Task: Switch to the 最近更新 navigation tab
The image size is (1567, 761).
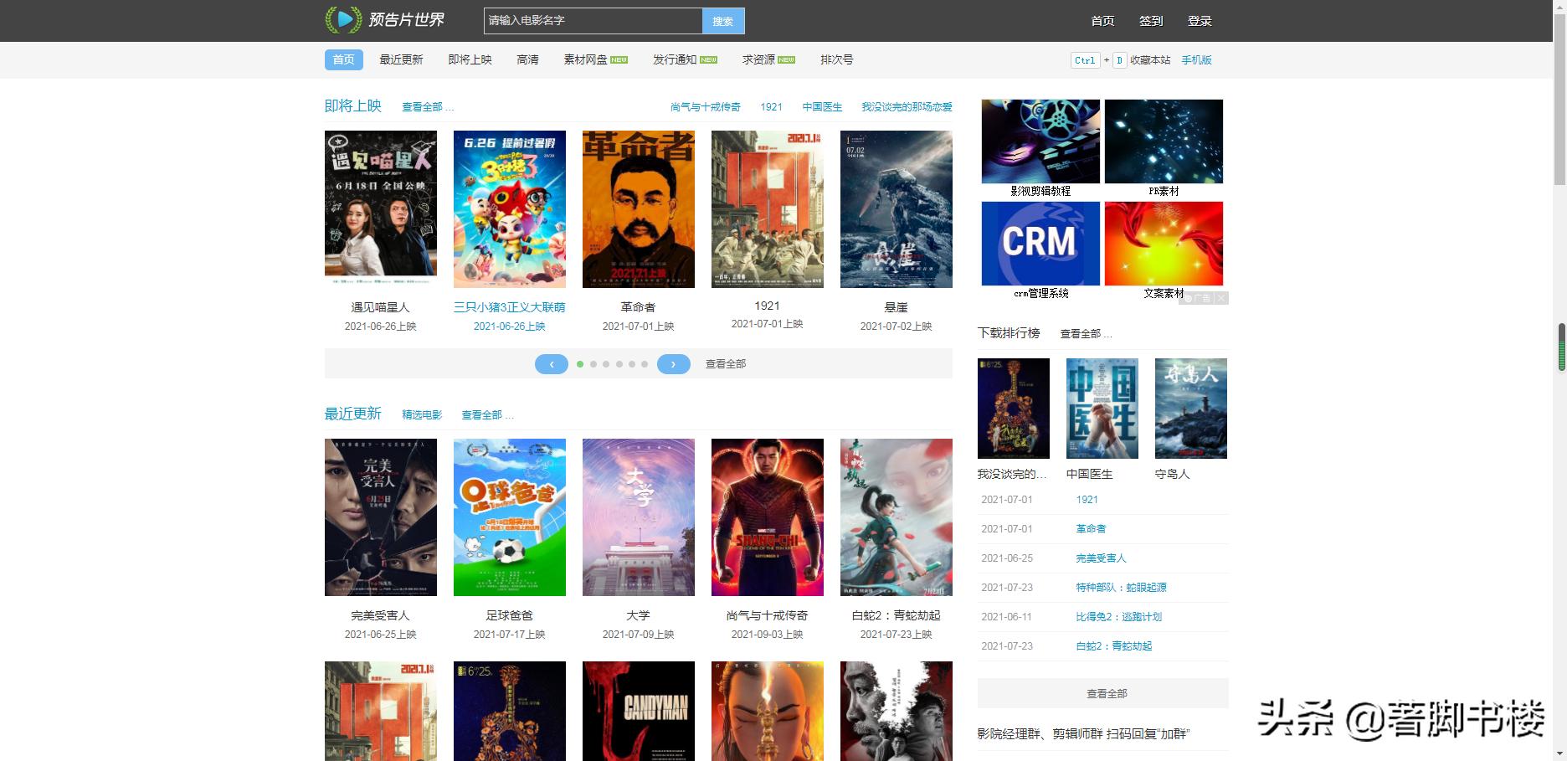Action: [400, 59]
